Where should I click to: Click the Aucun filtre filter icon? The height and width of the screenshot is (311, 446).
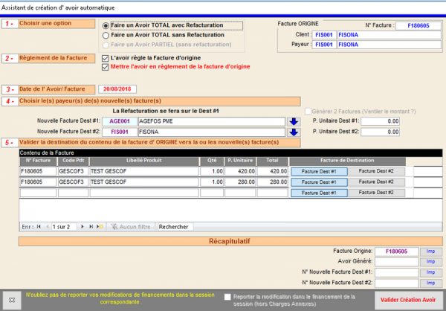pos(114,225)
